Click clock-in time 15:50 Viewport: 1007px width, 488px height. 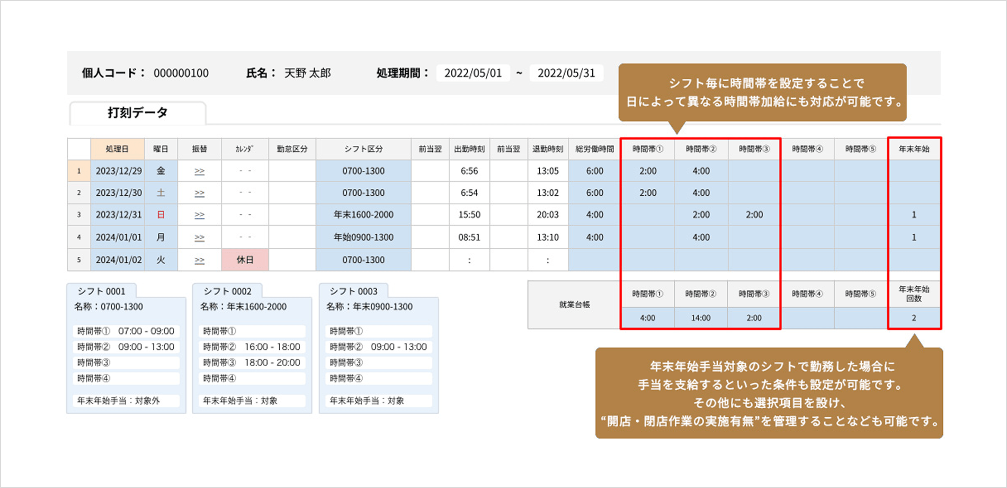tap(469, 215)
